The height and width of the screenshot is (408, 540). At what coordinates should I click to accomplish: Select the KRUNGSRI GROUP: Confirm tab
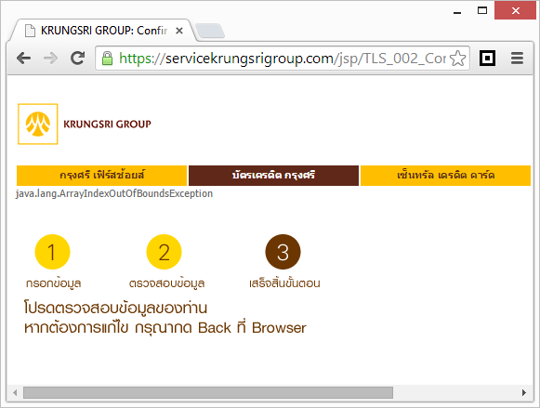[103, 31]
